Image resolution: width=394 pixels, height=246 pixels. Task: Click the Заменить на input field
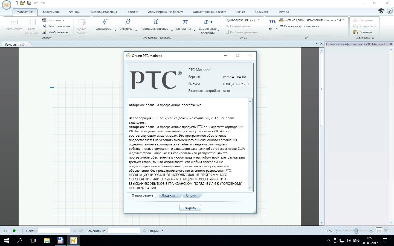(x=124, y=231)
